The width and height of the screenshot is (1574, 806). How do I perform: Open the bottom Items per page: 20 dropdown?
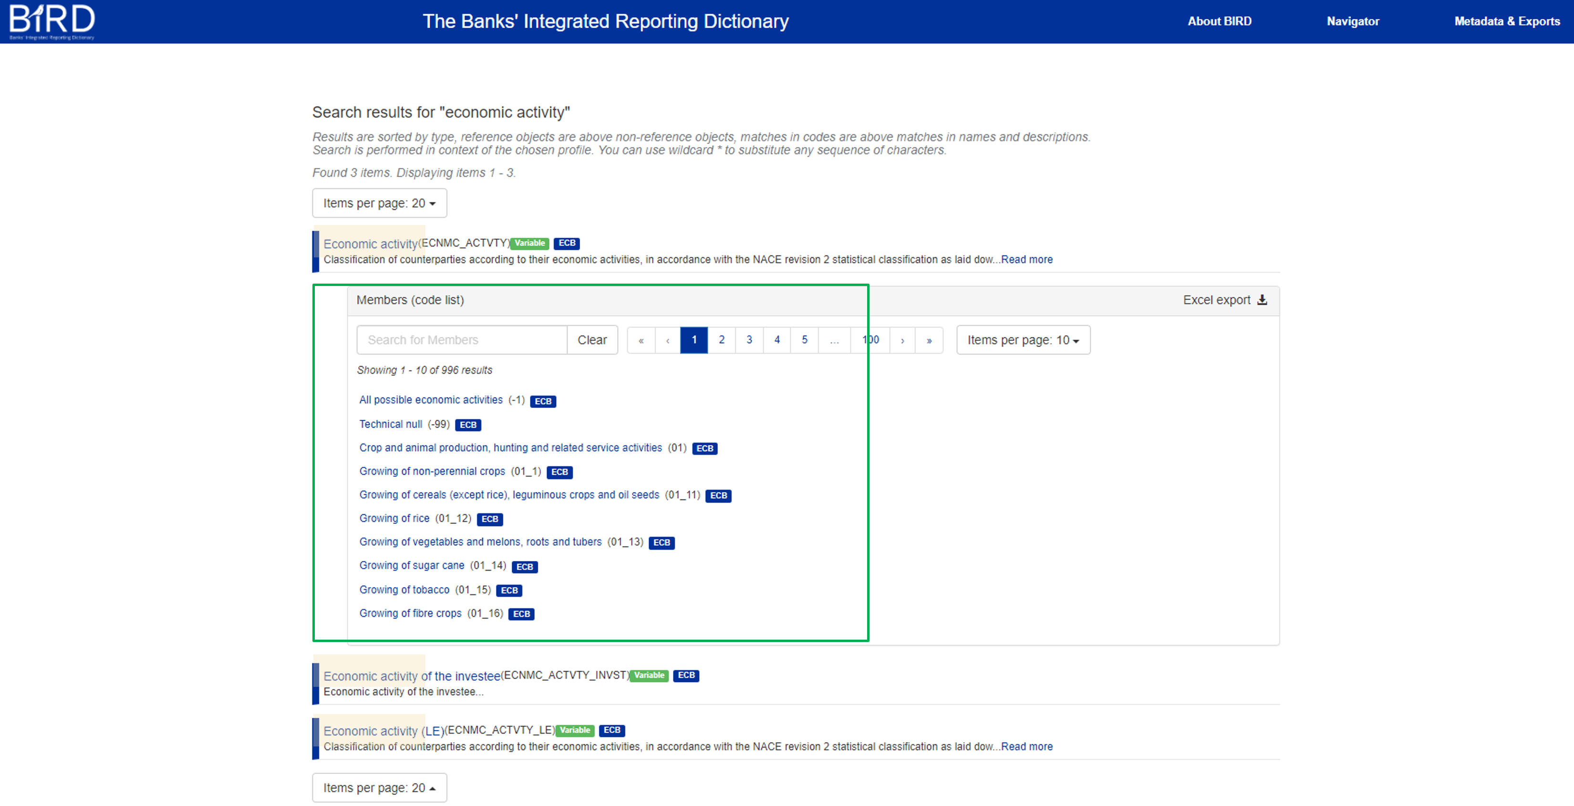[380, 788]
